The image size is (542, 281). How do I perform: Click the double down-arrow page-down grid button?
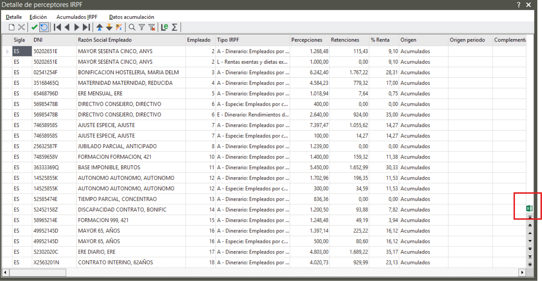coord(530,249)
